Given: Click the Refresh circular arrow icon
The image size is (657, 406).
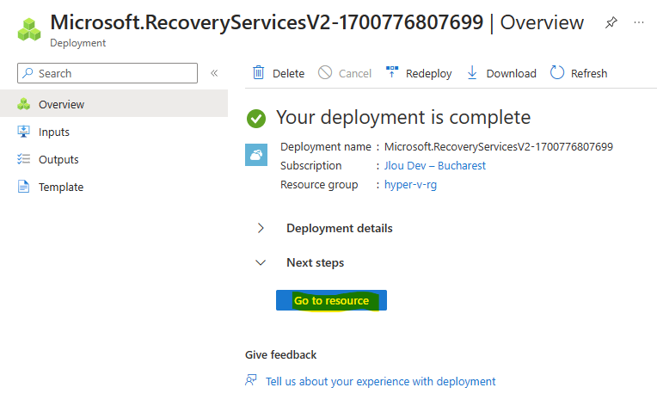Looking at the screenshot, I should (557, 72).
